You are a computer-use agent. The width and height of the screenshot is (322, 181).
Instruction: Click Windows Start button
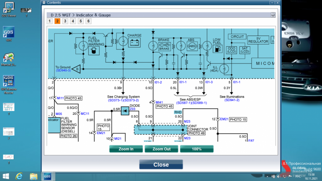[x=6, y=176]
